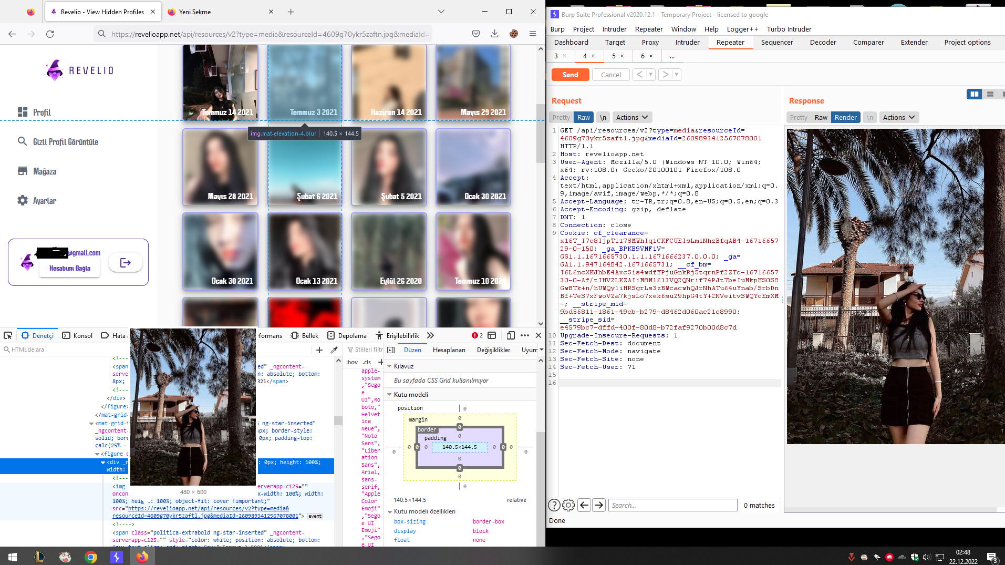This screenshot has width=1005, height=565.
Task: Toggle Response non-printable characters \n button
Action: coord(870,117)
